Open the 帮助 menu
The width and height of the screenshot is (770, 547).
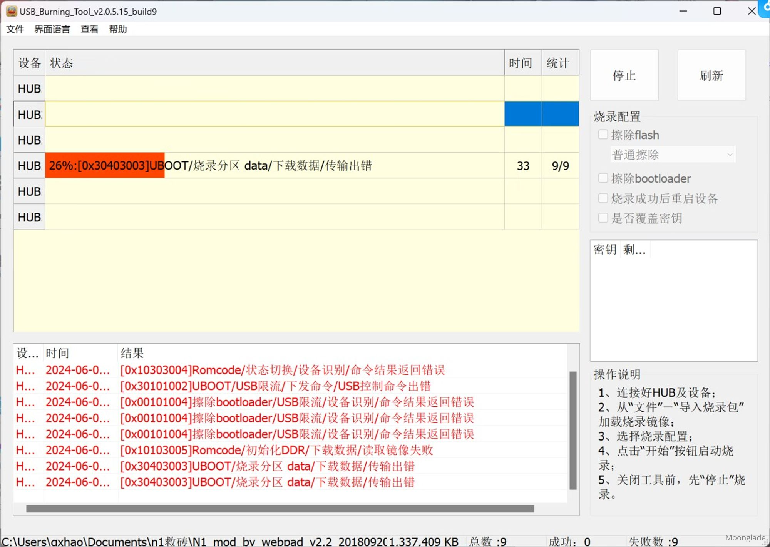pyautogui.click(x=118, y=29)
